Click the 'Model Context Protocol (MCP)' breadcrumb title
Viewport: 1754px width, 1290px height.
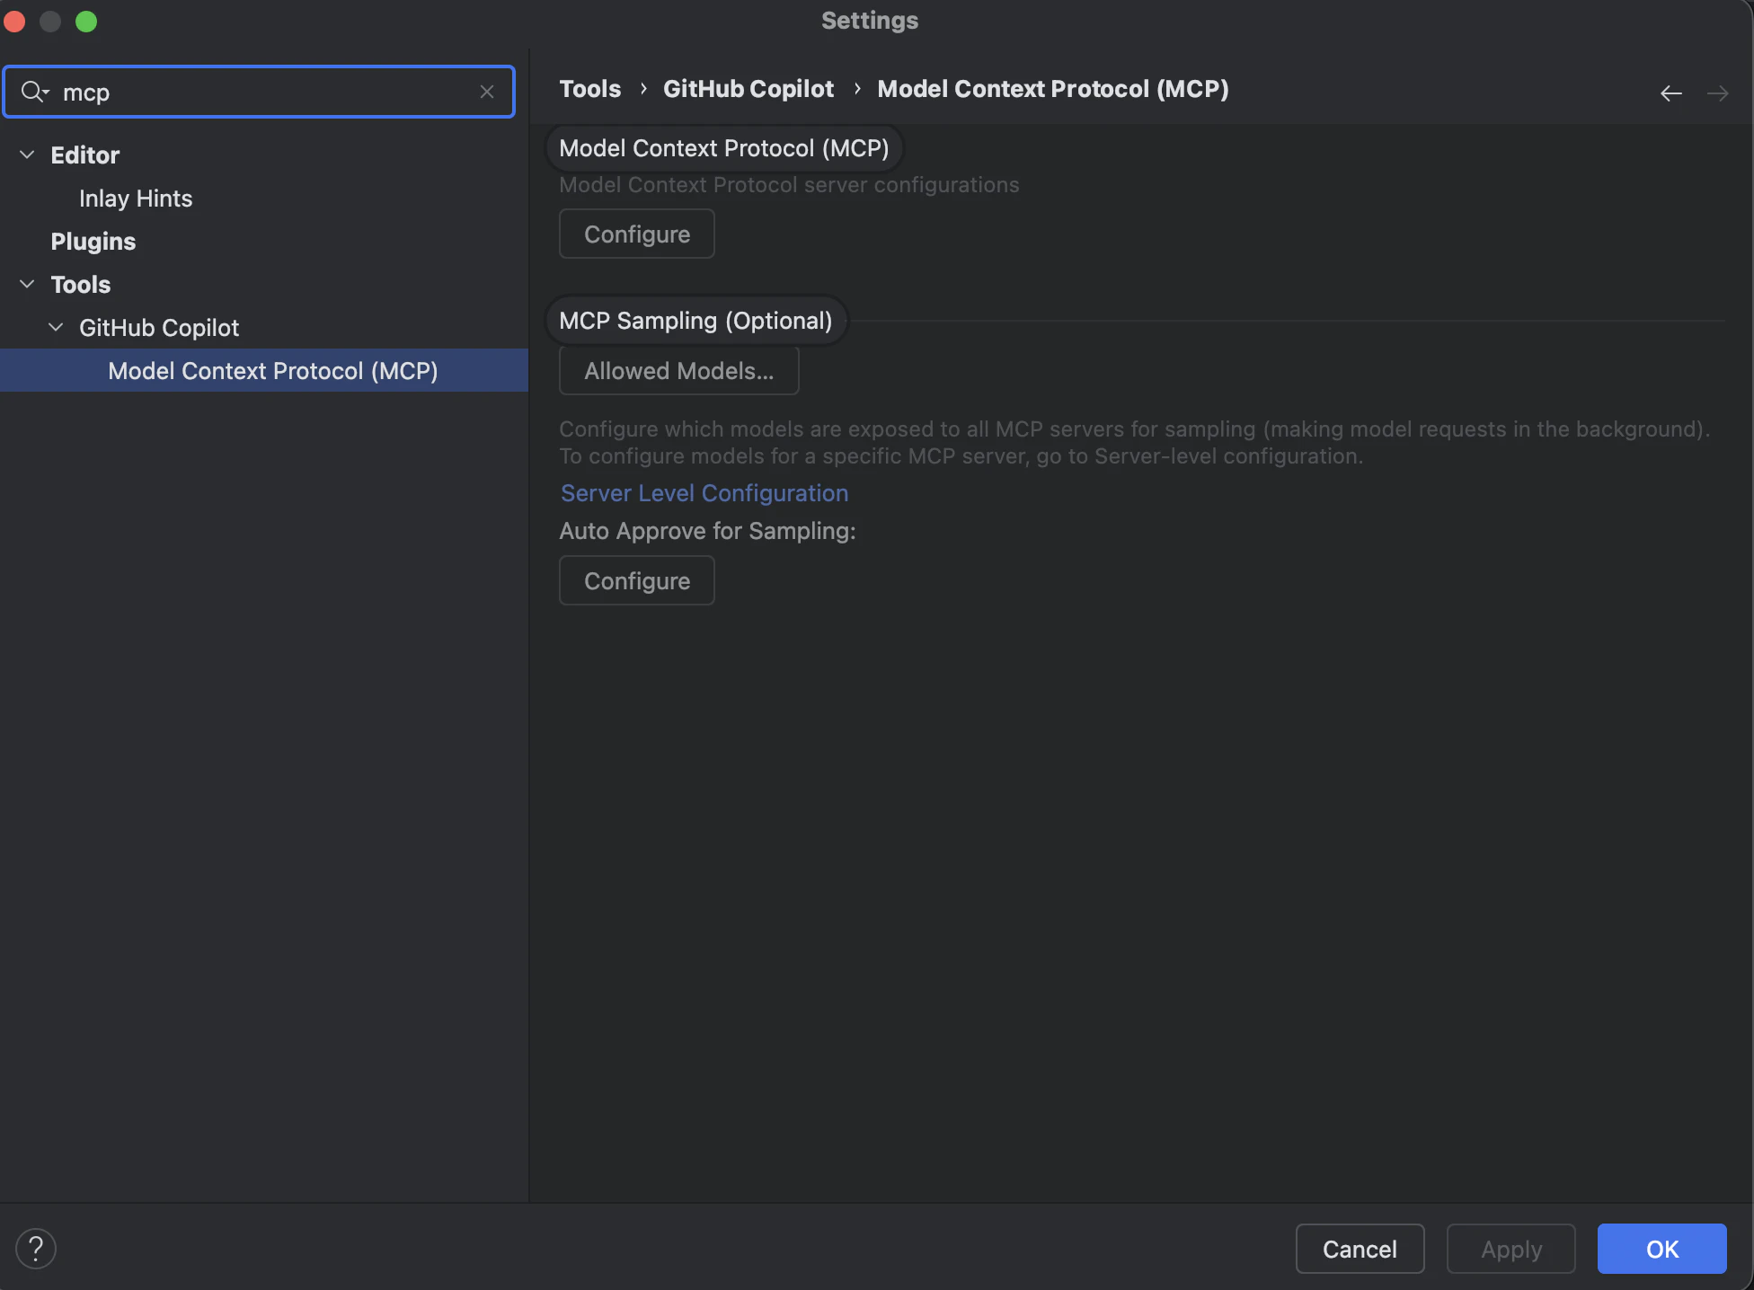pos(1053,88)
